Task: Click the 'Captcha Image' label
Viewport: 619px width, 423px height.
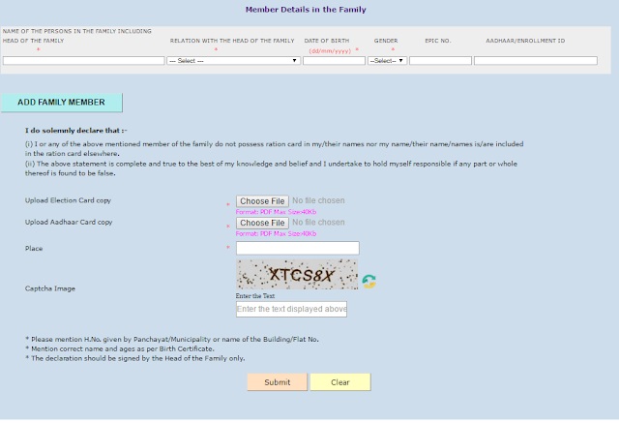Action: pos(50,288)
